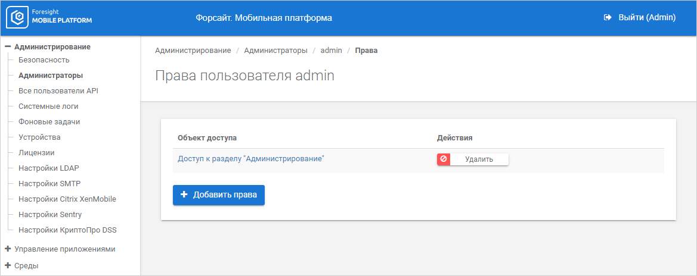Select Администраторы in sidebar menu

(51, 76)
